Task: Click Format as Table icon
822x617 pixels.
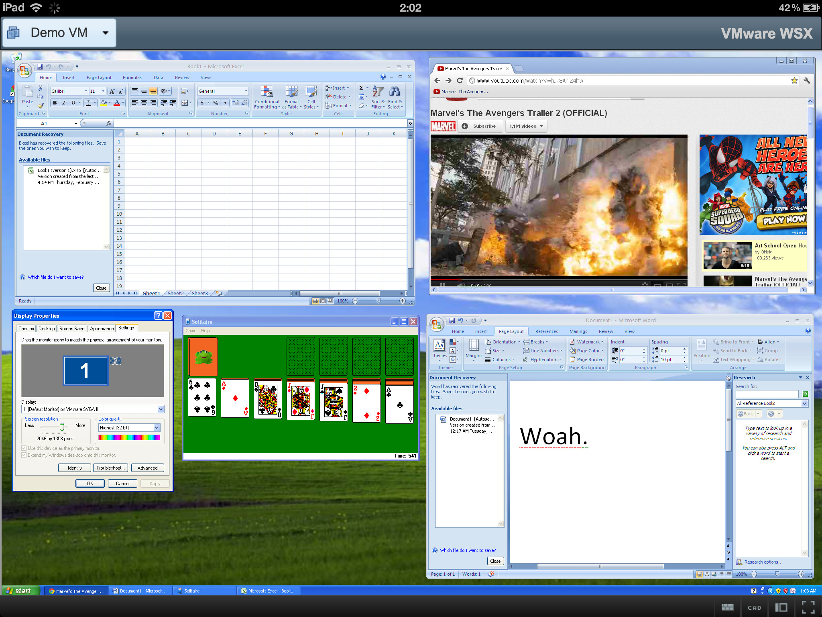Action: point(292,92)
